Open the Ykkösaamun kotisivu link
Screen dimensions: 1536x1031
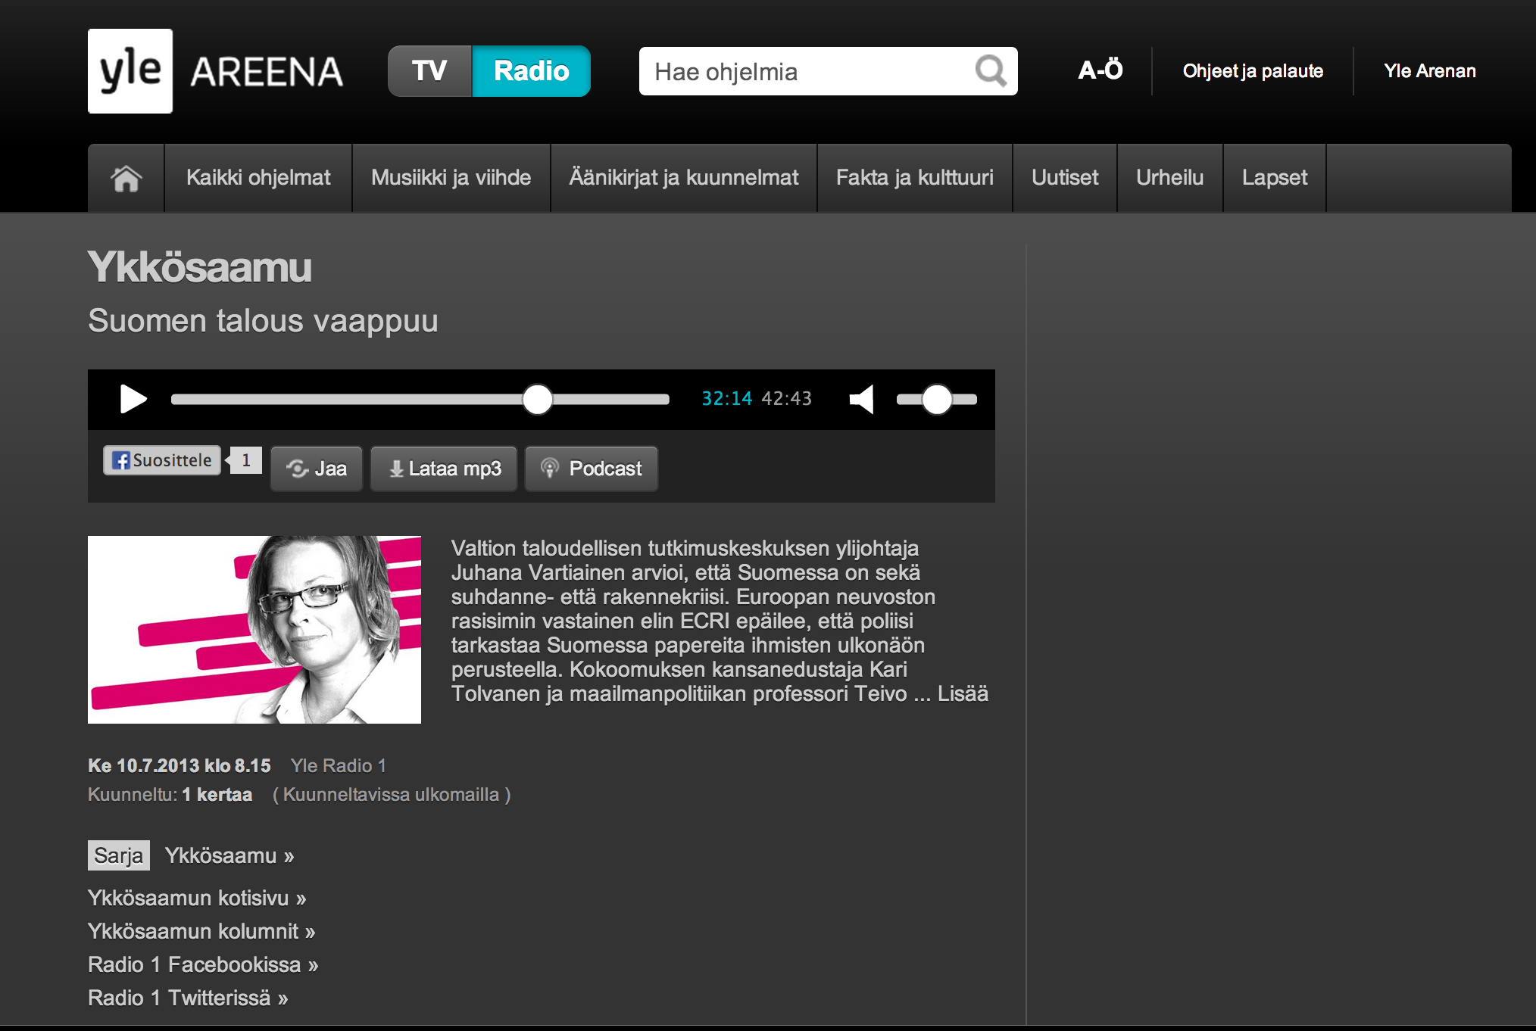pyautogui.click(x=197, y=898)
